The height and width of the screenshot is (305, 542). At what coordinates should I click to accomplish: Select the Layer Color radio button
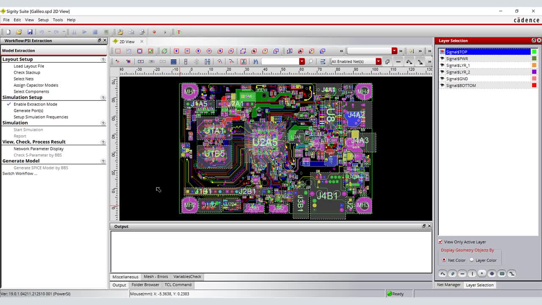472,260
